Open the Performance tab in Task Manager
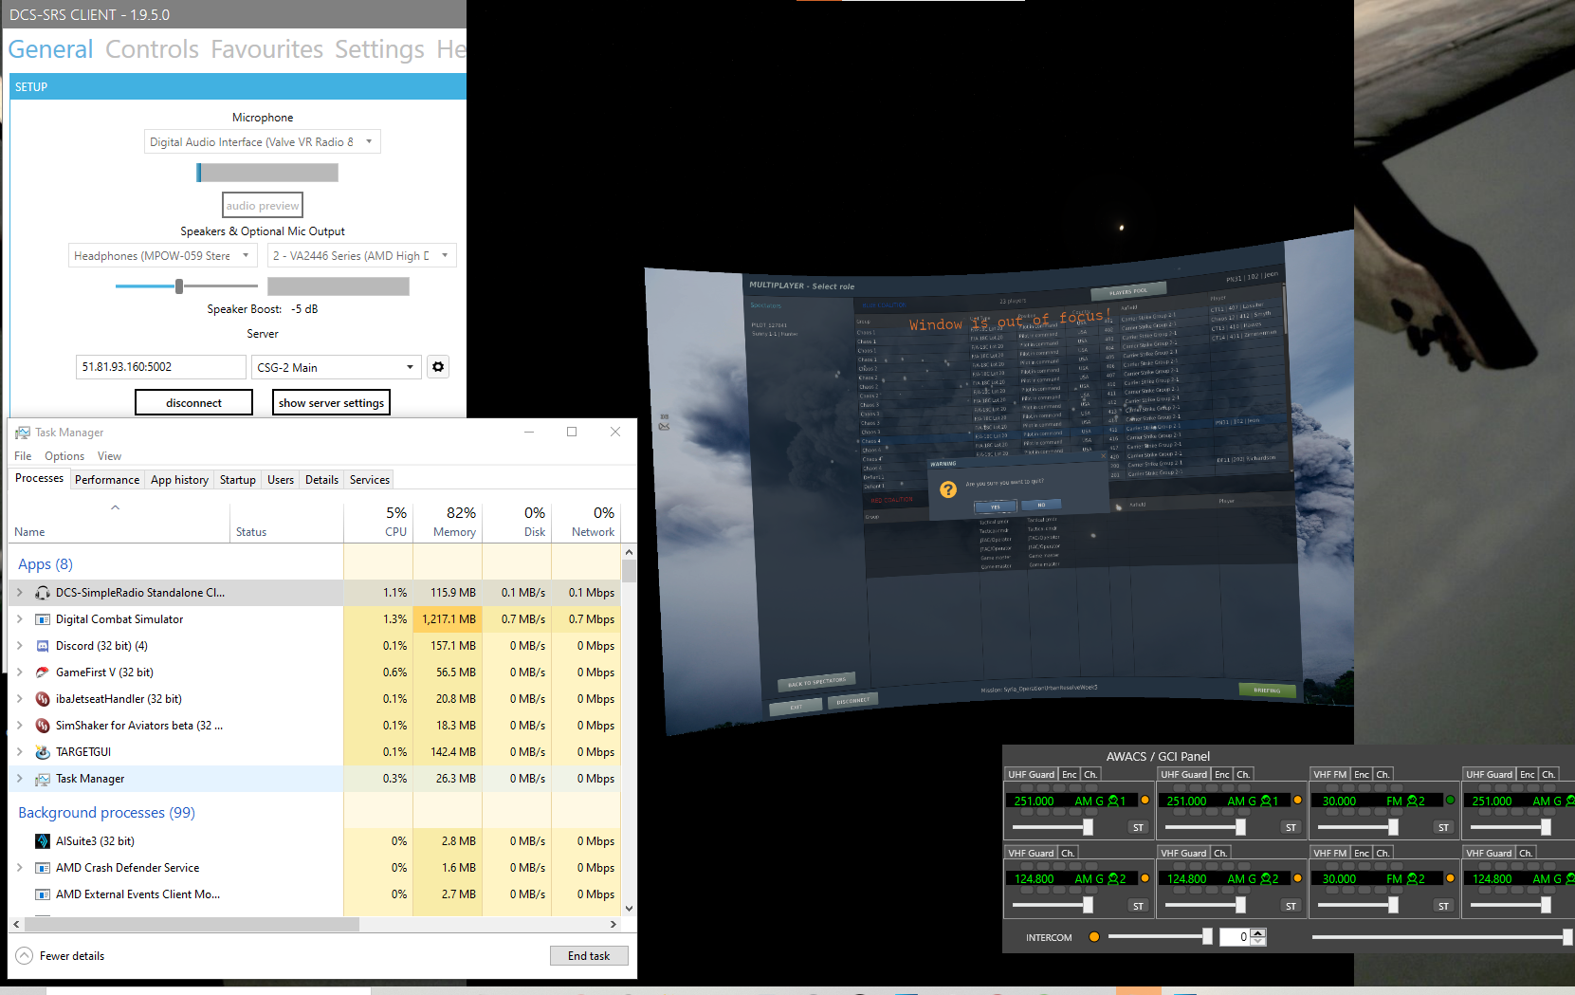The image size is (1575, 995). (107, 480)
